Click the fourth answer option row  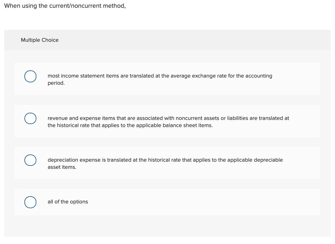tap(167, 202)
